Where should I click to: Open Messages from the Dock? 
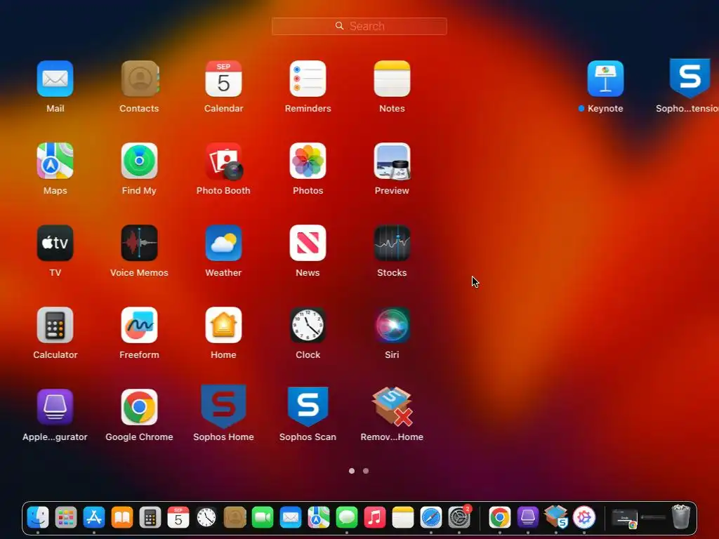pos(347,518)
